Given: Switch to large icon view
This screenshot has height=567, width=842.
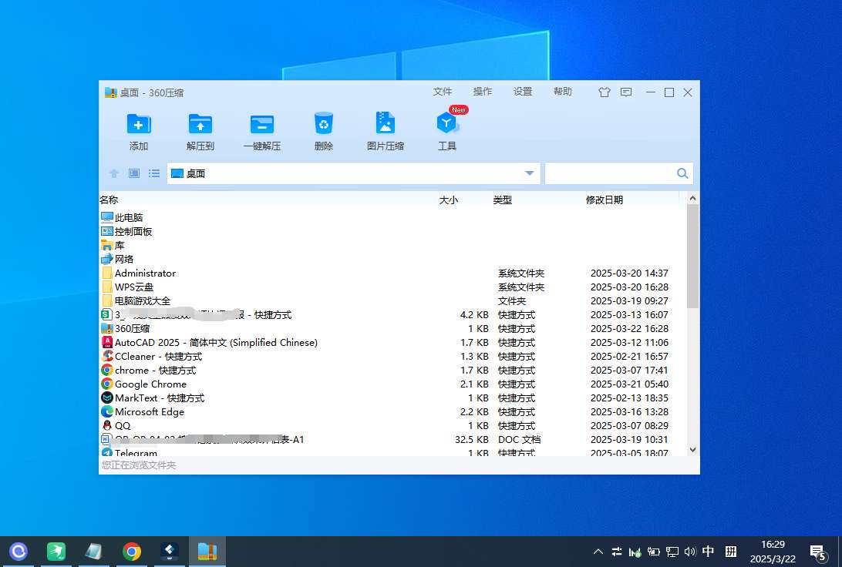Looking at the screenshot, I should click(x=134, y=173).
